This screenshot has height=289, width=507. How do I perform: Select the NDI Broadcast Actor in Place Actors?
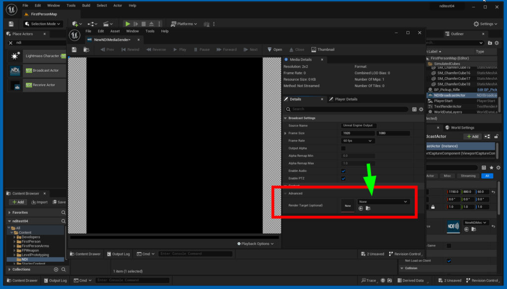[35, 70]
